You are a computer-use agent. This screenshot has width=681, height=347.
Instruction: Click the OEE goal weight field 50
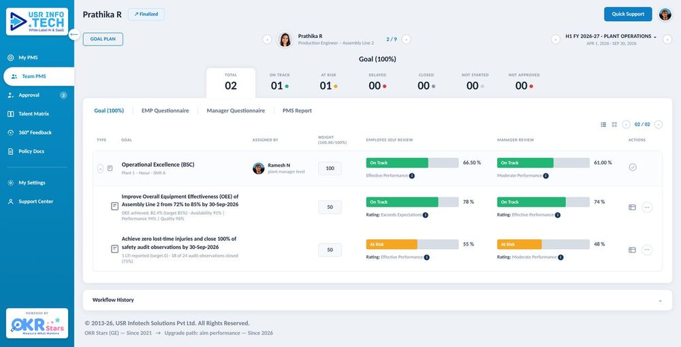pos(330,208)
